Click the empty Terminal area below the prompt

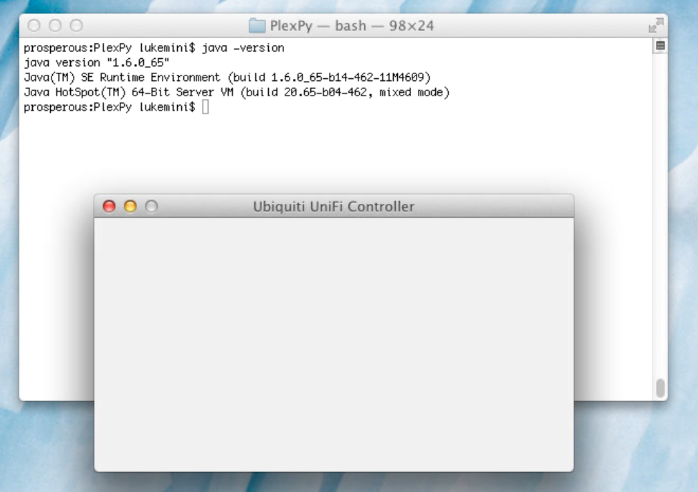coord(334,154)
